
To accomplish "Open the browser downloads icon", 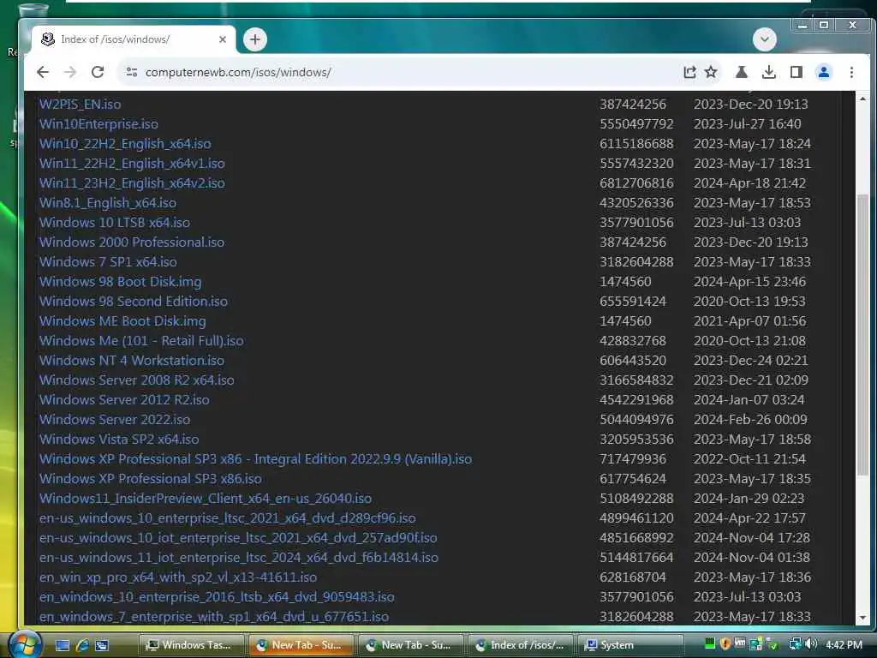I will pos(769,72).
